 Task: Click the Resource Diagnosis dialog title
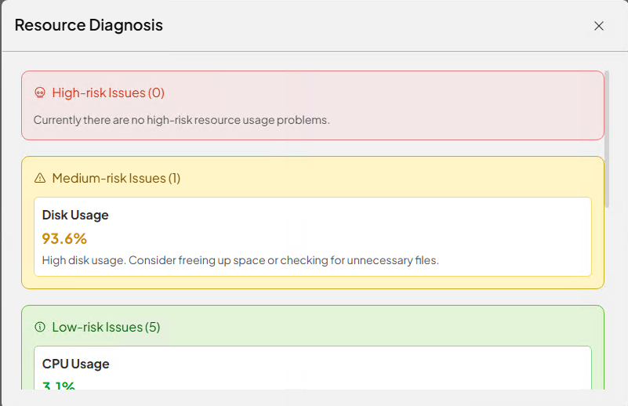pos(89,25)
